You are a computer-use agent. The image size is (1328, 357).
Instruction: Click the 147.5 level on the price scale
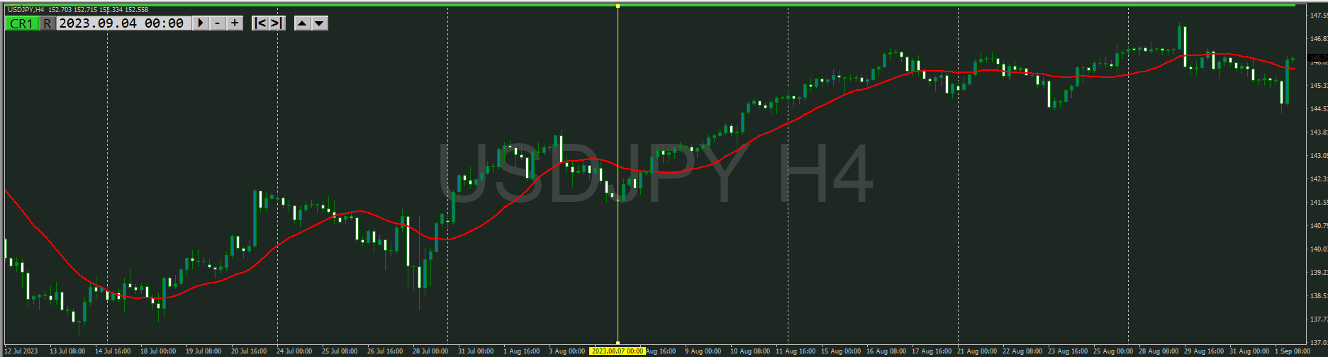[x=1317, y=15]
